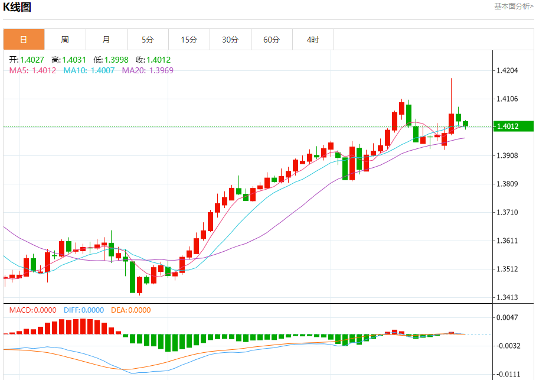
Task: Click the green 1.4012 current price tag
Action: (x=513, y=126)
